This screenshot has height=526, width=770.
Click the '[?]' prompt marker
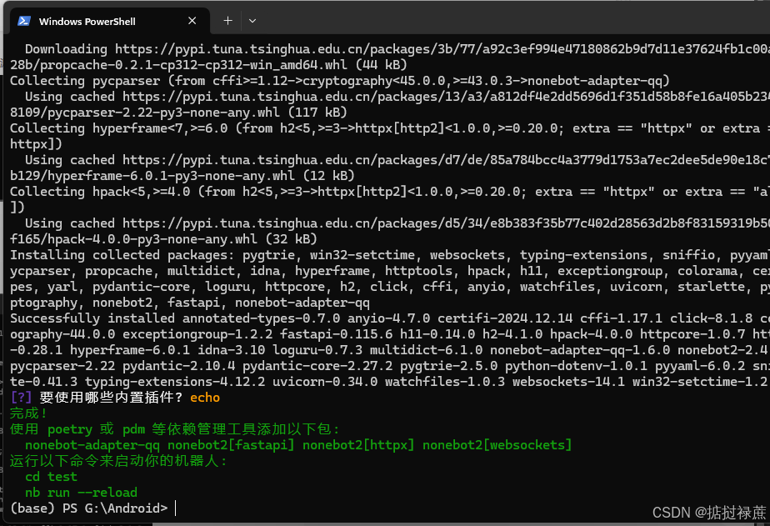(x=21, y=398)
